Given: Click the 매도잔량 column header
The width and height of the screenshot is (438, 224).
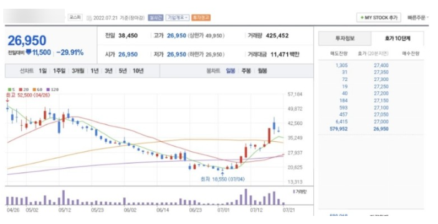Looking at the screenshot, I should point(339,54).
